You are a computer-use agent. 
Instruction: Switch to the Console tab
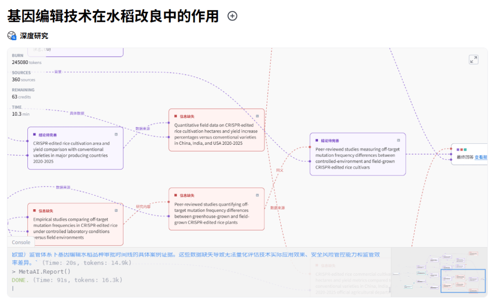point(21,243)
